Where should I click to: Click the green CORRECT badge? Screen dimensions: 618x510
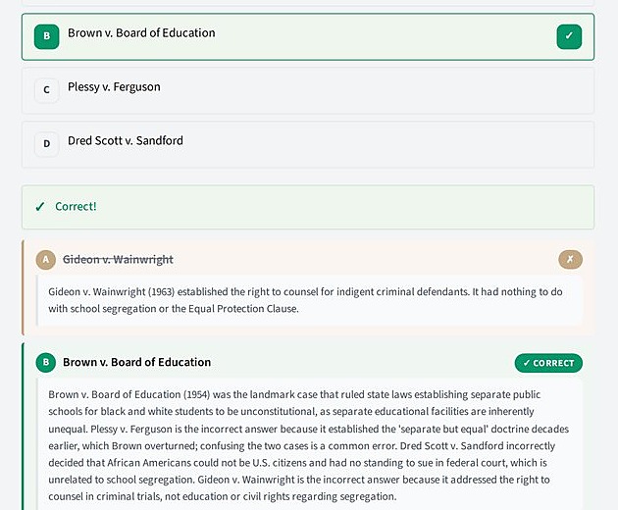pos(548,363)
